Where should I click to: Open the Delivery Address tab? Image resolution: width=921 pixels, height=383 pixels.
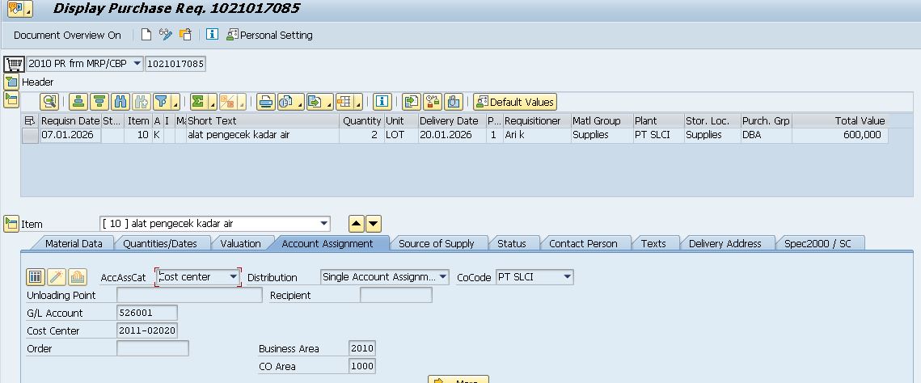click(x=725, y=243)
